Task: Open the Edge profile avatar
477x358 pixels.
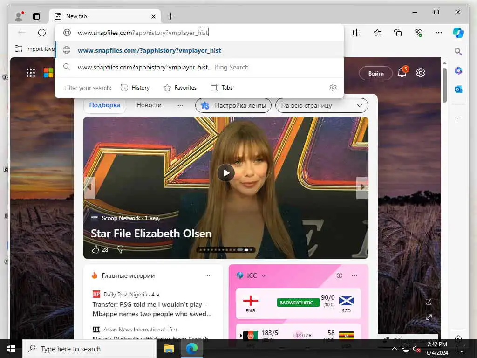Action: pyautogui.click(x=19, y=16)
